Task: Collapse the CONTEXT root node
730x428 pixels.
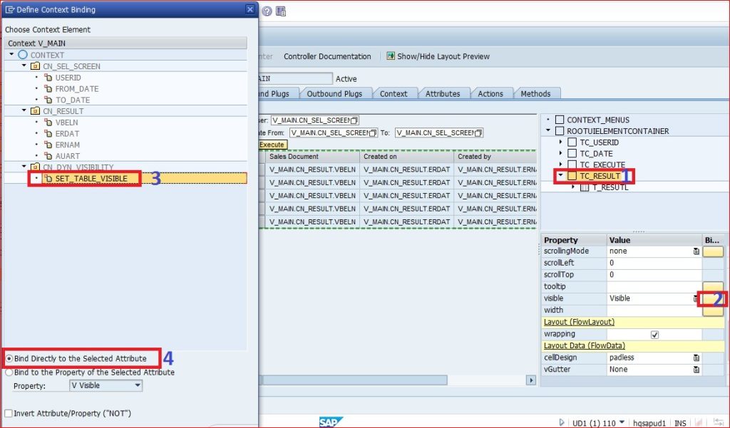Action: (x=11, y=54)
